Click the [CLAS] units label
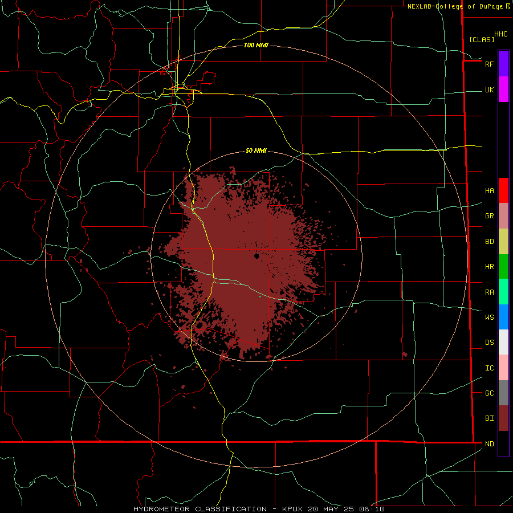This screenshot has width=513, height=513. pos(481,39)
